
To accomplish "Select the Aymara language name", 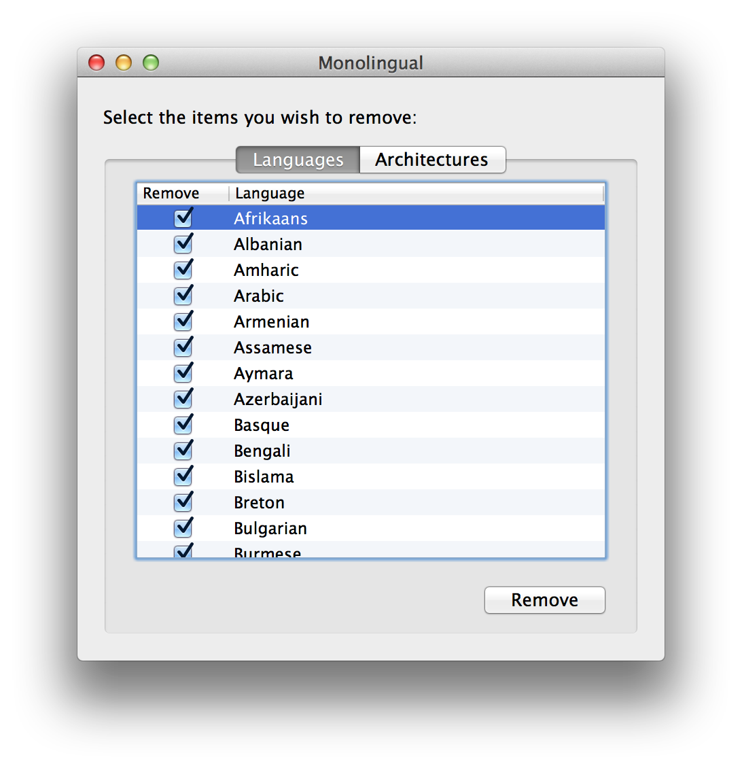I will (x=264, y=374).
